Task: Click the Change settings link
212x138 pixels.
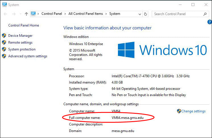Action: 193,111
